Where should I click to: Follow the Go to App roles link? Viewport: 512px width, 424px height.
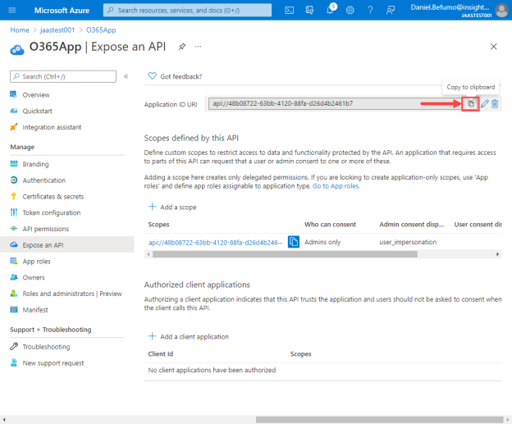(x=336, y=186)
